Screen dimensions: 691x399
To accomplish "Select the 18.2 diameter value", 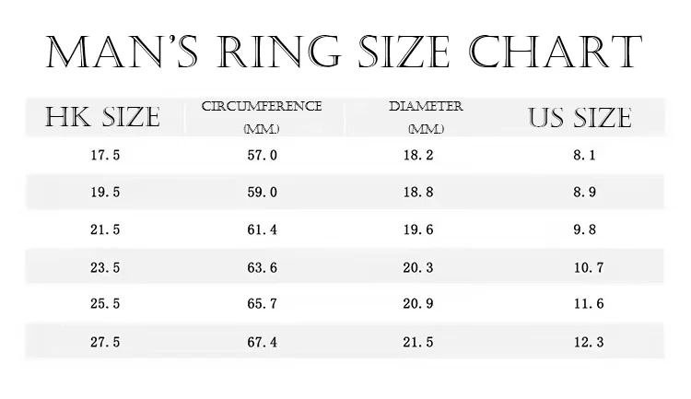I will tap(418, 155).
